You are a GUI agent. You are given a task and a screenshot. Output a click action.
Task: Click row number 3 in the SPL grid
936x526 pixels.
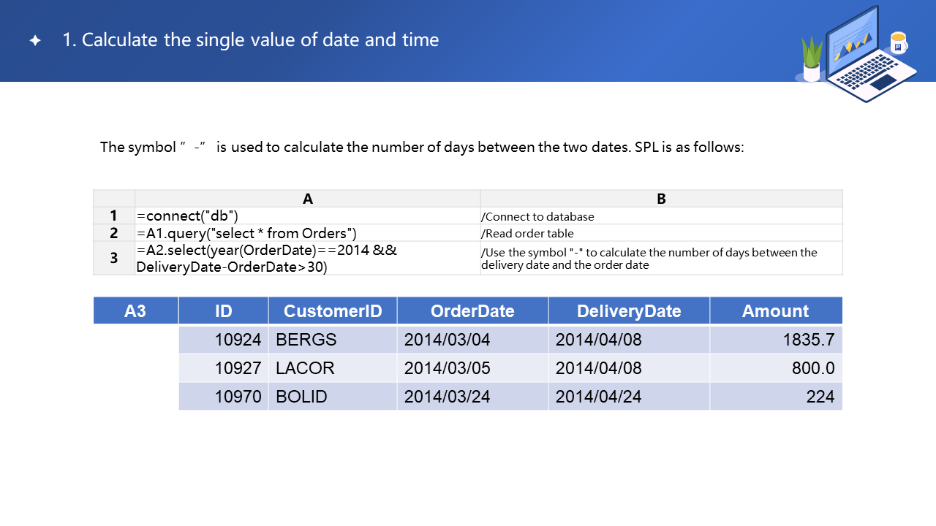113,258
